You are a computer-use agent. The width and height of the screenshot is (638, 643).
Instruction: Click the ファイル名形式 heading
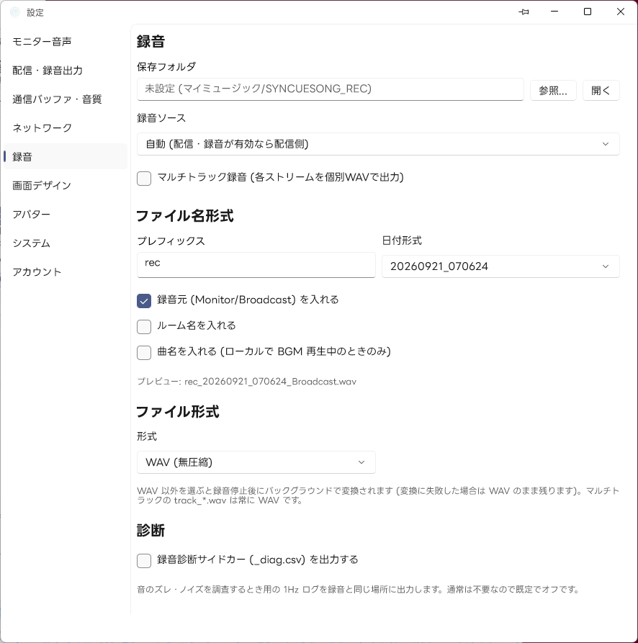tap(185, 216)
